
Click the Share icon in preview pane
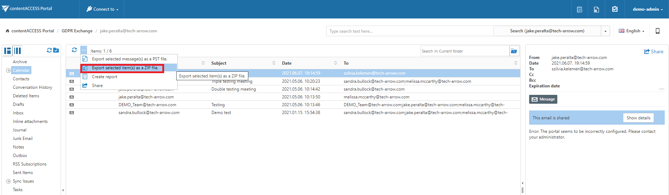(654, 52)
